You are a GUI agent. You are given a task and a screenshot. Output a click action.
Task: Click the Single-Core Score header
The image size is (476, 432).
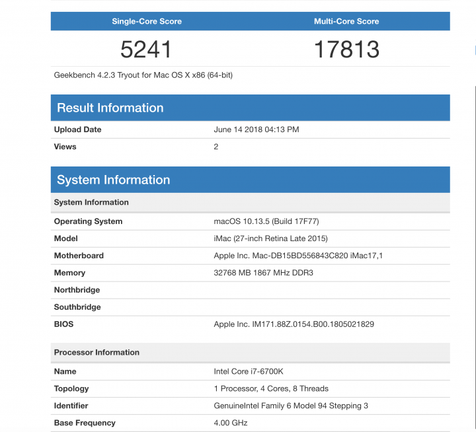pos(147,21)
